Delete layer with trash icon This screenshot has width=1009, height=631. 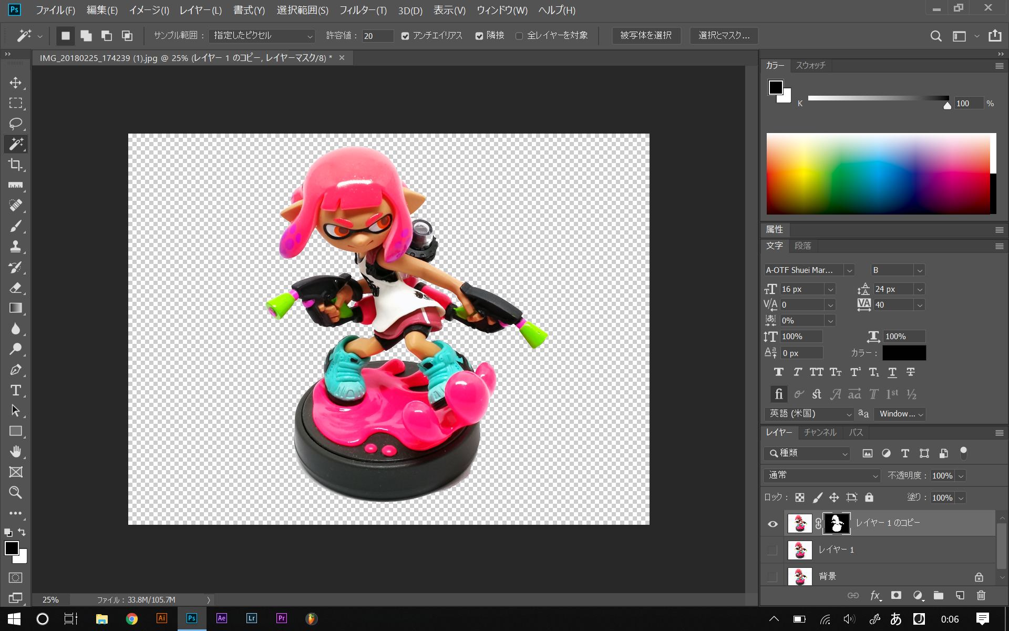point(981,595)
